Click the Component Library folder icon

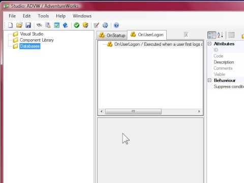coord(15,40)
